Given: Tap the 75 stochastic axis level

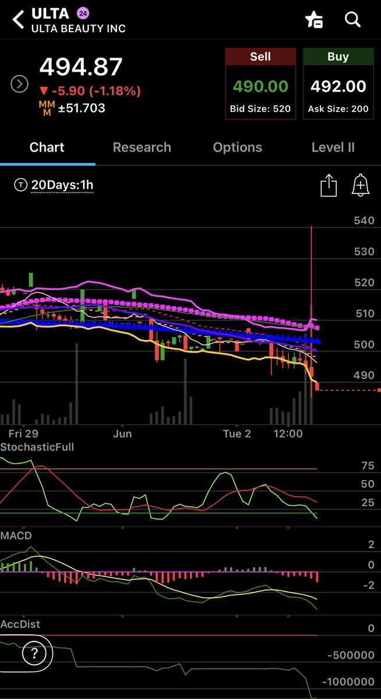Looking at the screenshot, I should tap(367, 466).
